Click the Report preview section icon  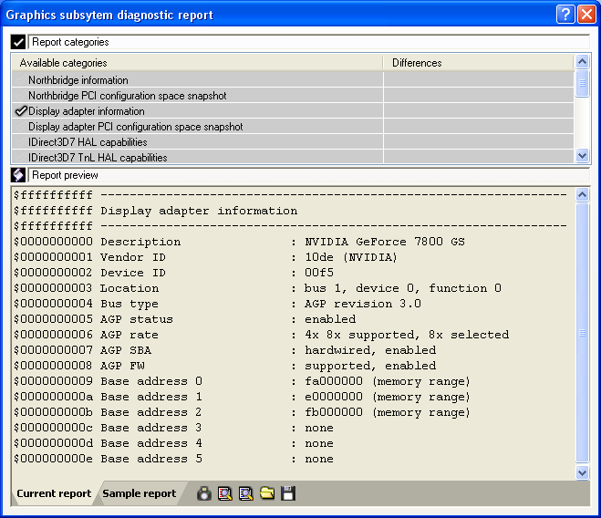(x=18, y=175)
